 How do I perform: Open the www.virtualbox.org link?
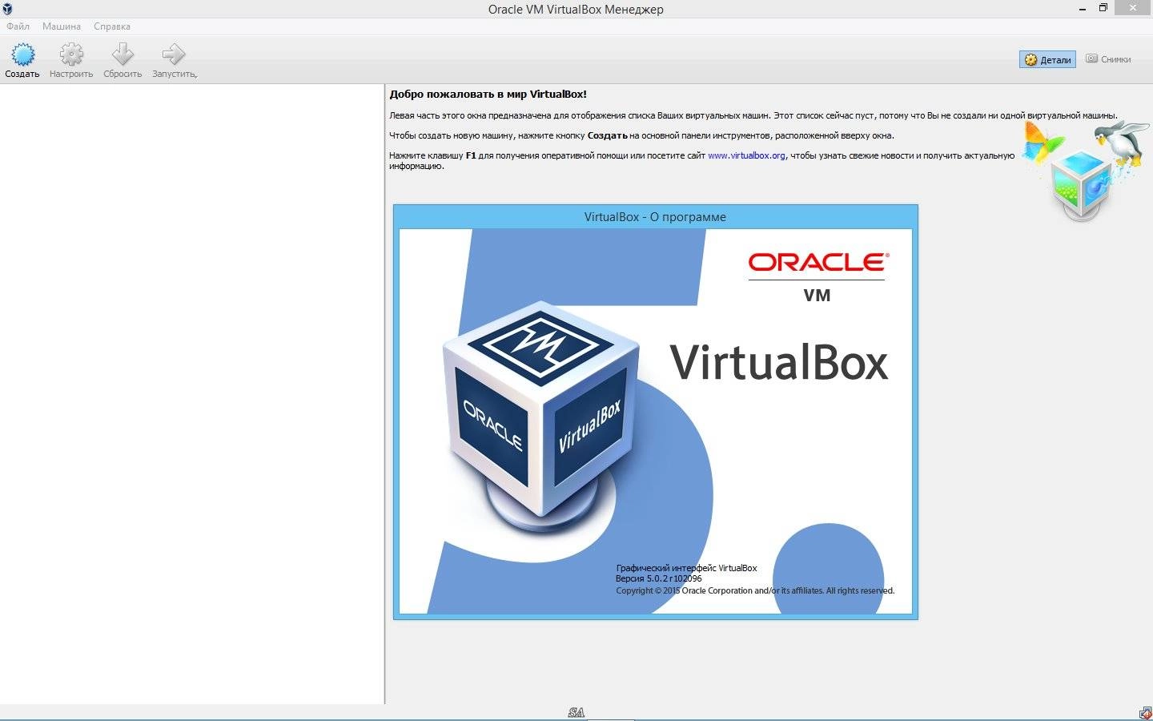coord(746,155)
